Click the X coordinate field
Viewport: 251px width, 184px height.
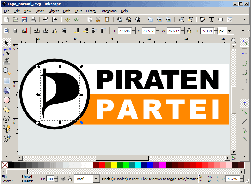click(124, 31)
